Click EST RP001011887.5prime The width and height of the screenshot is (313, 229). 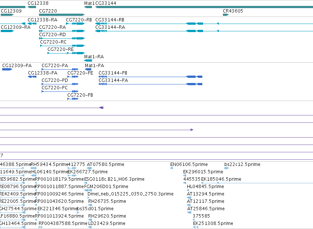(59, 187)
